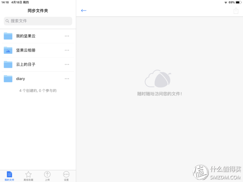Click the 云上的日子 folder icon
243x182 pixels.
[8, 64]
